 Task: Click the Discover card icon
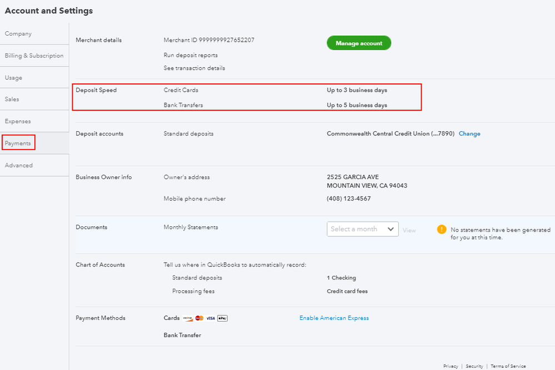(x=188, y=318)
